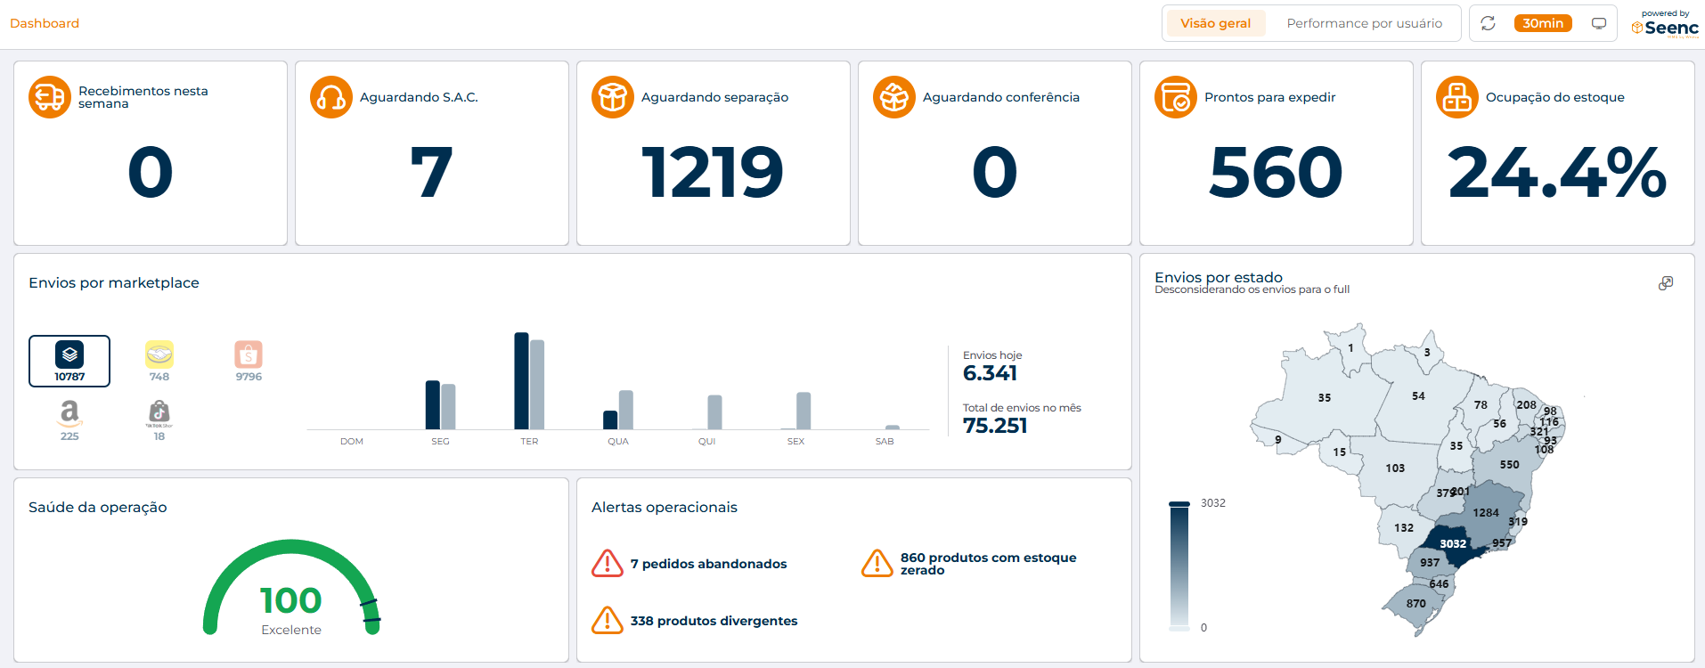The image size is (1705, 668).
Task: Click warning icon for pedidos abandonados
Action: point(608,564)
